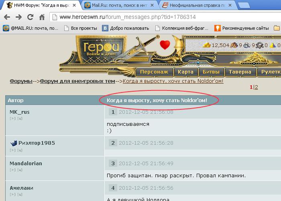The height and width of the screenshot is (201, 281).
Task: Click [ц] quote link under Риэлтор1985
Action: tap(20, 150)
